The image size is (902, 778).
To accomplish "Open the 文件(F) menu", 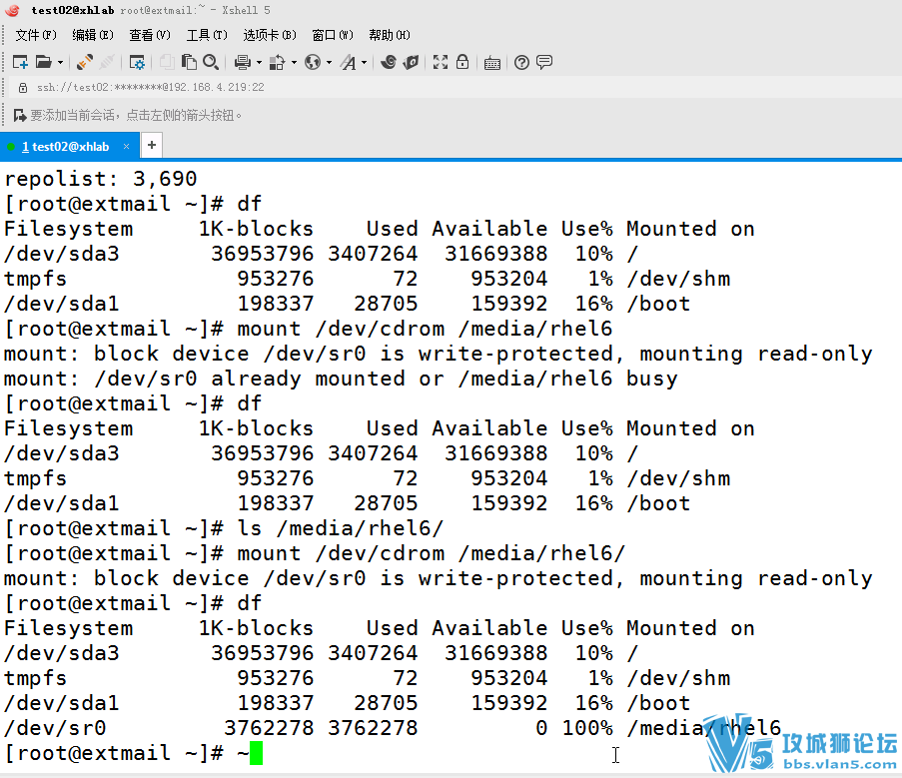I will (36, 35).
